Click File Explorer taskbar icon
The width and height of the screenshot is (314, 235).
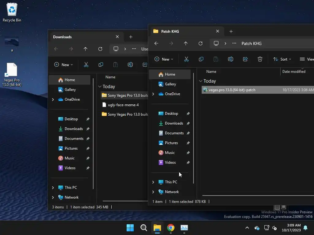tap(157, 228)
